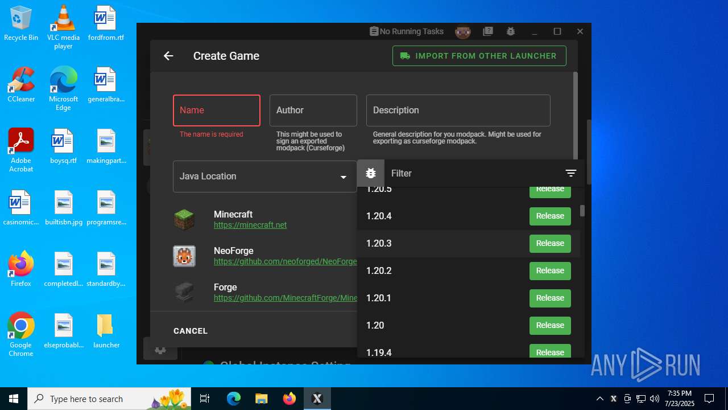The height and width of the screenshot is (410, 728).
Task: Click the Release tag on 1.20.2 row
Action: 550,271
